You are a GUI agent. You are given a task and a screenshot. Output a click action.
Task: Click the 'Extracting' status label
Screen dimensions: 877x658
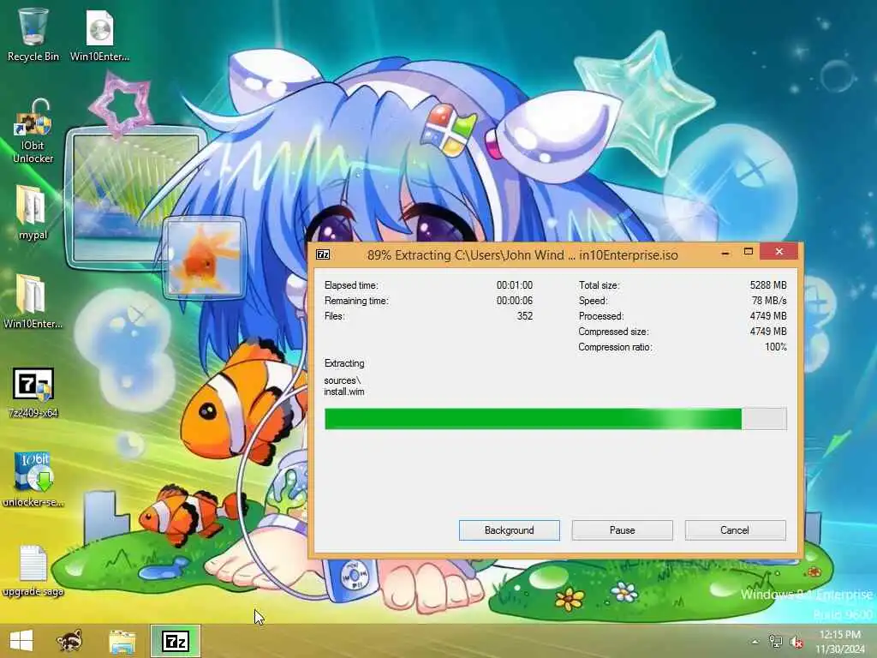coord(344,363)
